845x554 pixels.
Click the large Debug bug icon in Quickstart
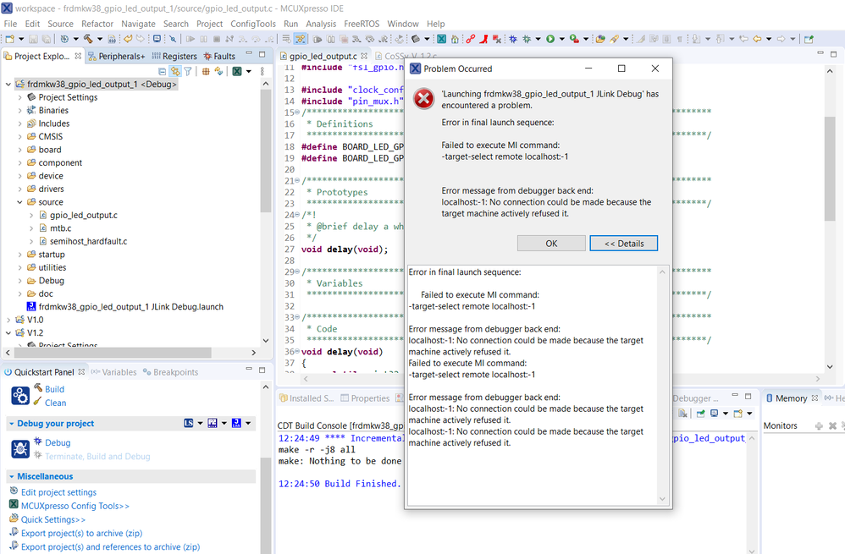click(x=20, y=448)
